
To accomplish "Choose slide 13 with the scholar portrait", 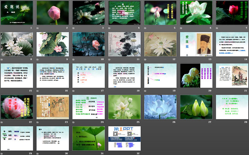I will pos(197,44).
